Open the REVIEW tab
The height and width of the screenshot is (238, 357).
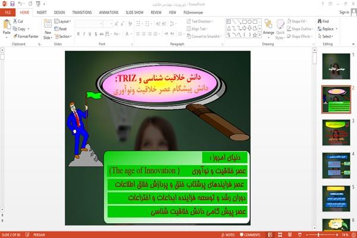click(x=156, y=13)
